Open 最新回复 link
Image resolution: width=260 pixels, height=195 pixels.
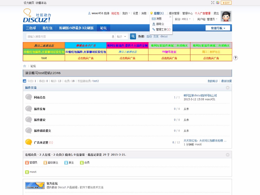click(226, 81)
